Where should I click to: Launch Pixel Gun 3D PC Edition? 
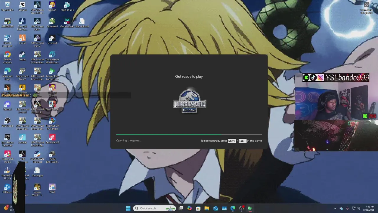pyautogui.click(x=52, y=124)
